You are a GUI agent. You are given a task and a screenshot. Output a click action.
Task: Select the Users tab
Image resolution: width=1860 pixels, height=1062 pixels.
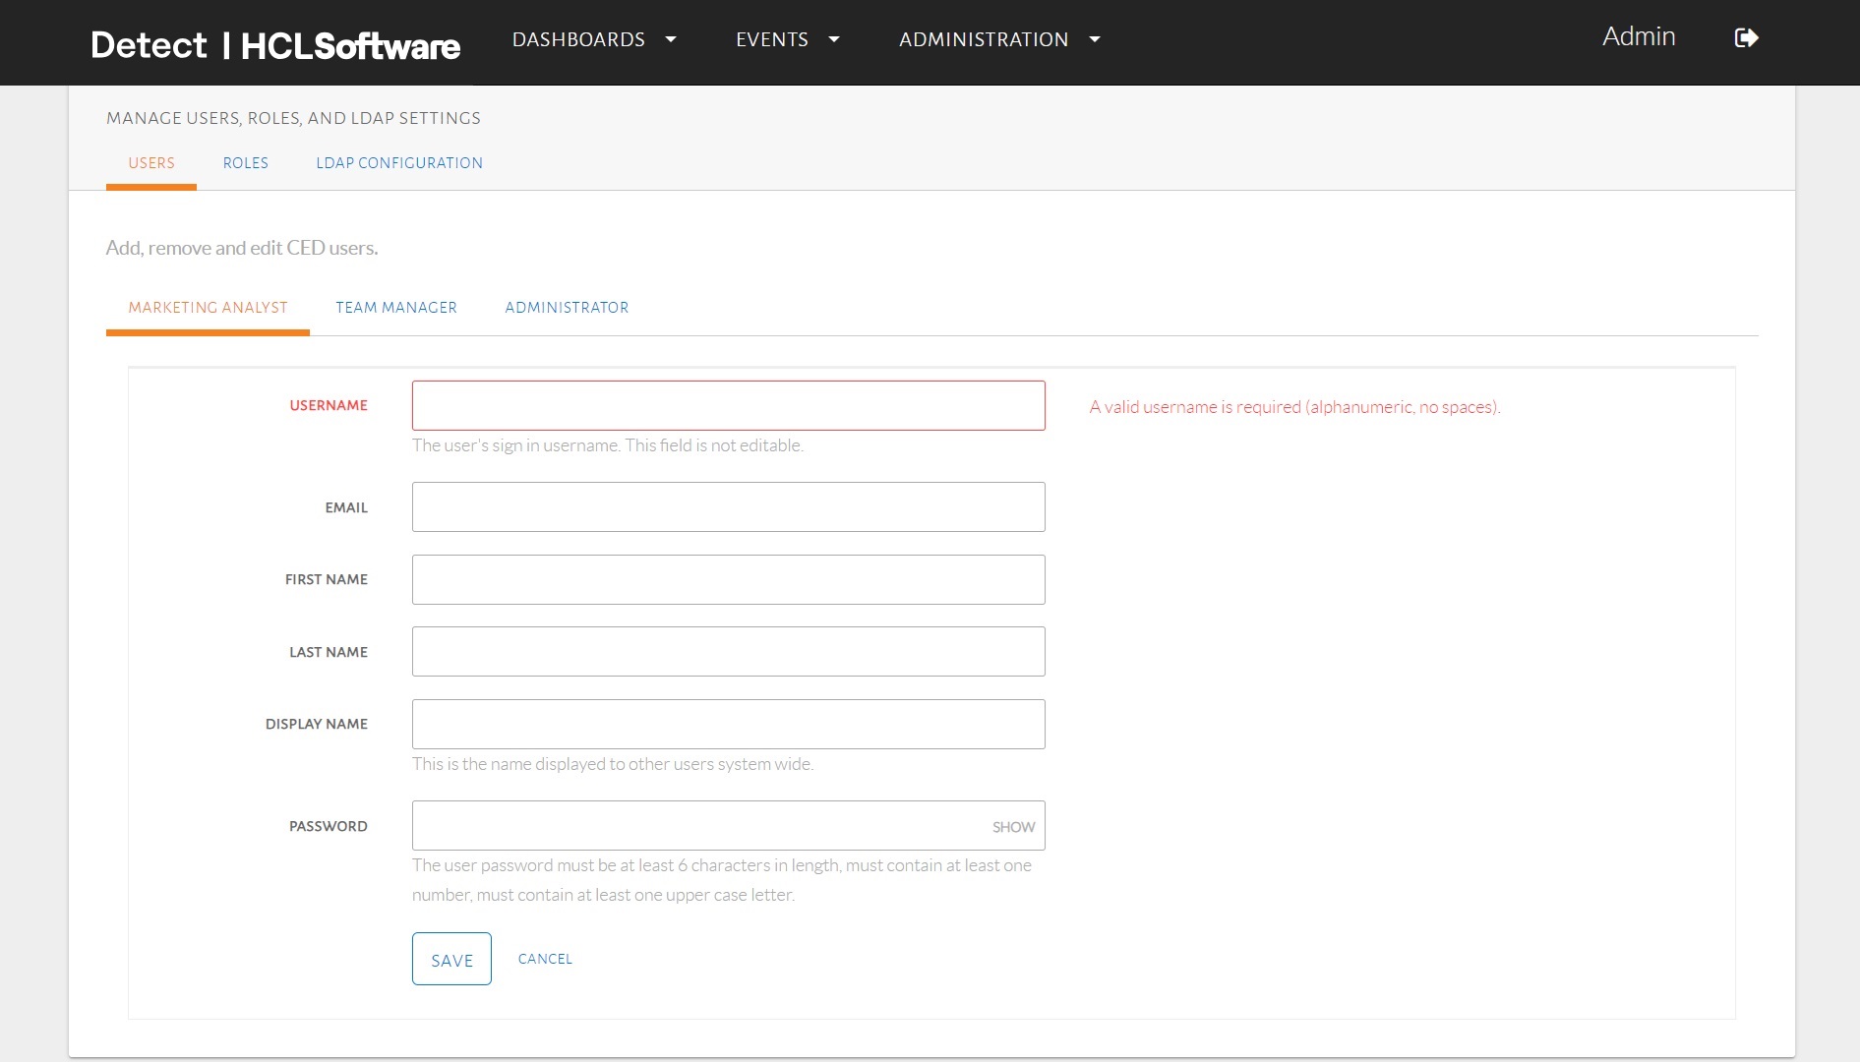(151, 163)
